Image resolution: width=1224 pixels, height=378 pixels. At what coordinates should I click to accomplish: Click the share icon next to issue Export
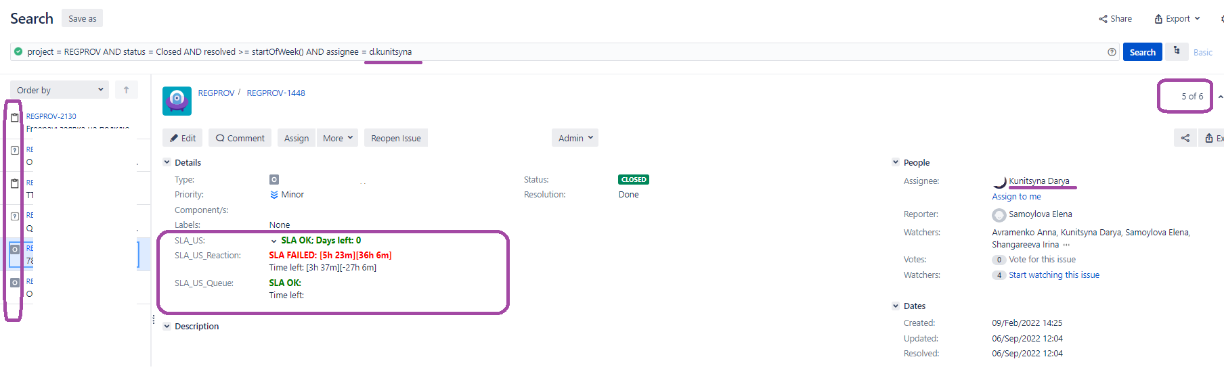click(x=1185, y=138)
